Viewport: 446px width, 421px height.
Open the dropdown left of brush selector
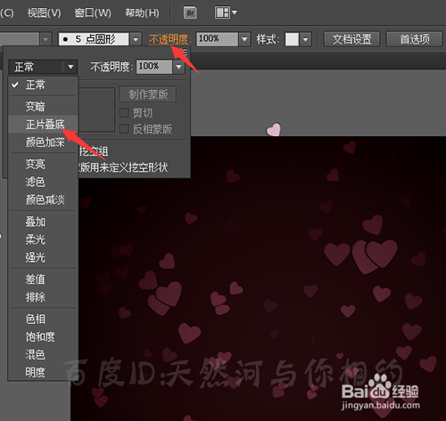click(x=45, y=39)
